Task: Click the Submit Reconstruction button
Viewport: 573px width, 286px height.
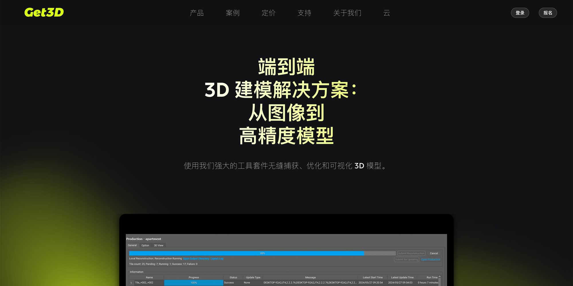Action: click(411, 253)
